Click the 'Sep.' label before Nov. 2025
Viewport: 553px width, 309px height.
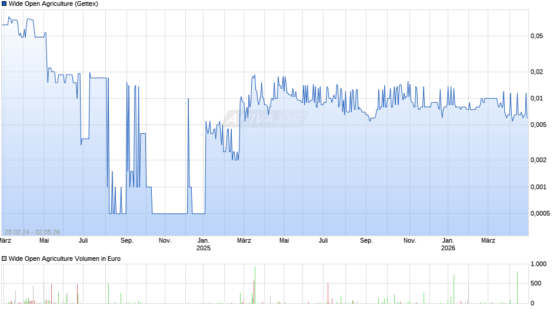tap(366, 241)
